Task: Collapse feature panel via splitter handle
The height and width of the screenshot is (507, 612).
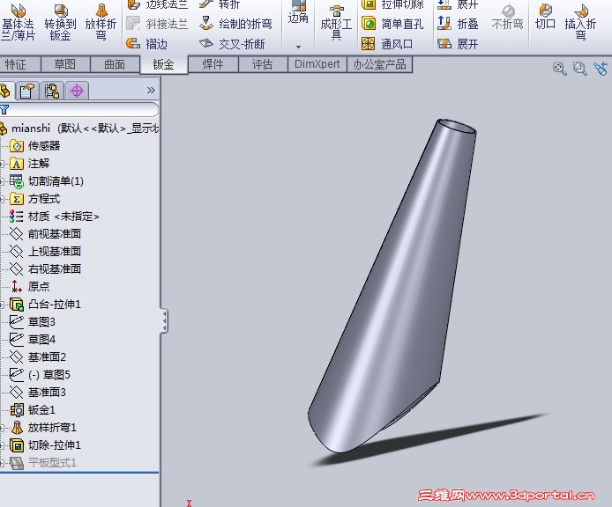Action: click(164, 321)
